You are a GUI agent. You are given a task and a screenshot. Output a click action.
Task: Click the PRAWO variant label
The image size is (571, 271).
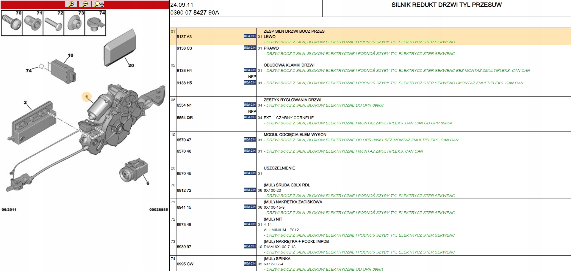[x=271, y=48]
